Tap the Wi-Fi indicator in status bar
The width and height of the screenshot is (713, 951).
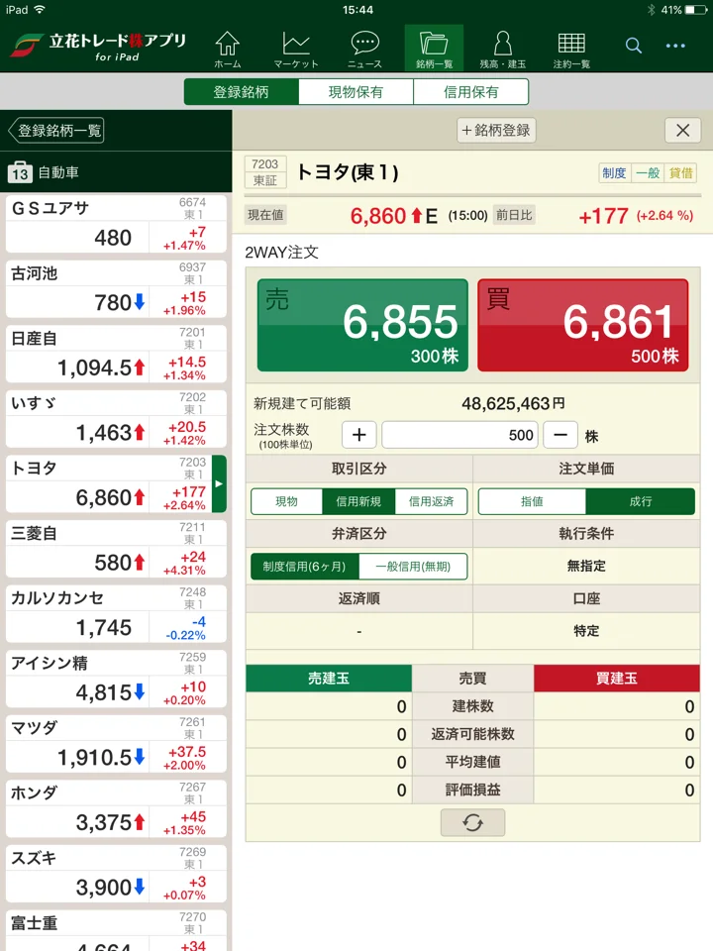click(x=40, y=10)
